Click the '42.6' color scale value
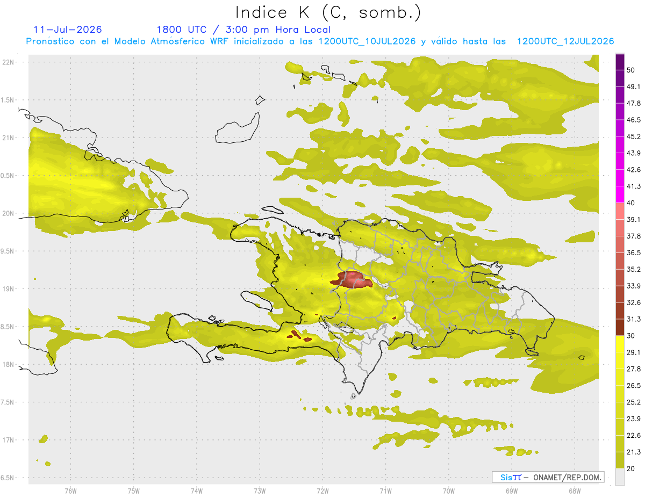645x498 pixels. (634, 170)
